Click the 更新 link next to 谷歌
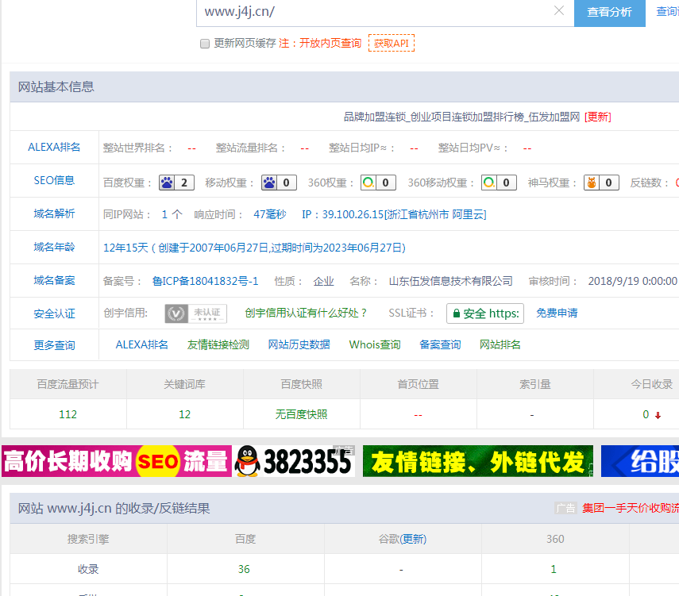Viewport: 679px width, 596px height. [413, 540]
